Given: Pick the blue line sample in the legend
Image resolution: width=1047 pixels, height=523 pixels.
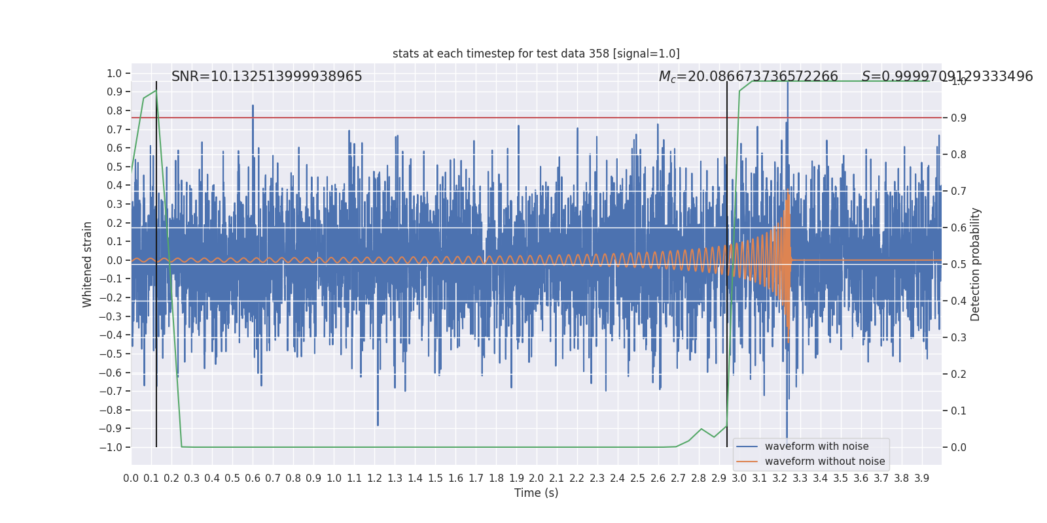Looking at the screenshot, I should pyautogui.click(x=747, y=447).
